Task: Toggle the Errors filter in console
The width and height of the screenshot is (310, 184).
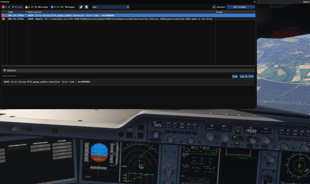Action: point(12,7)
